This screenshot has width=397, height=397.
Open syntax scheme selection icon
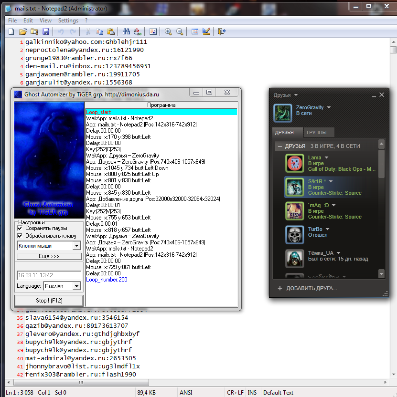click(x=195, y=31)
